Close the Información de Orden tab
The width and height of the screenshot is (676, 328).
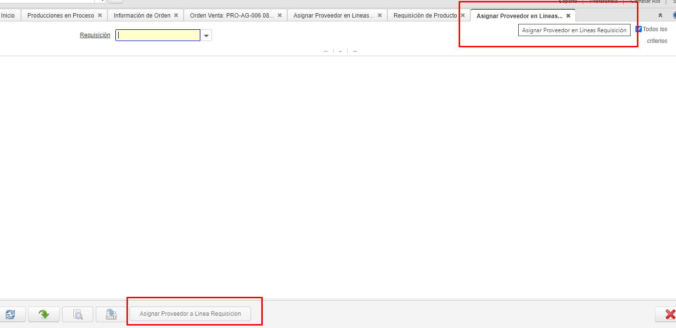(176, 16)
